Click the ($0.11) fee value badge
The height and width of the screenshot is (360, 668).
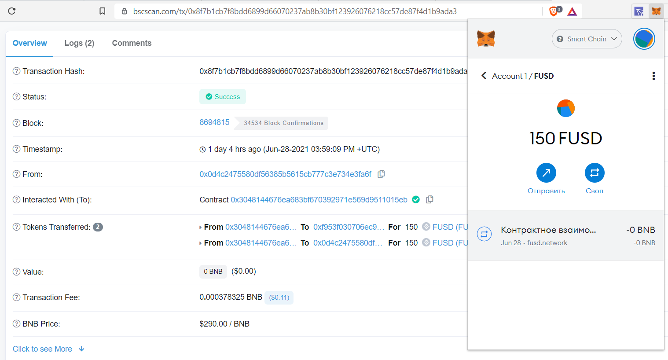coord(279,298)
